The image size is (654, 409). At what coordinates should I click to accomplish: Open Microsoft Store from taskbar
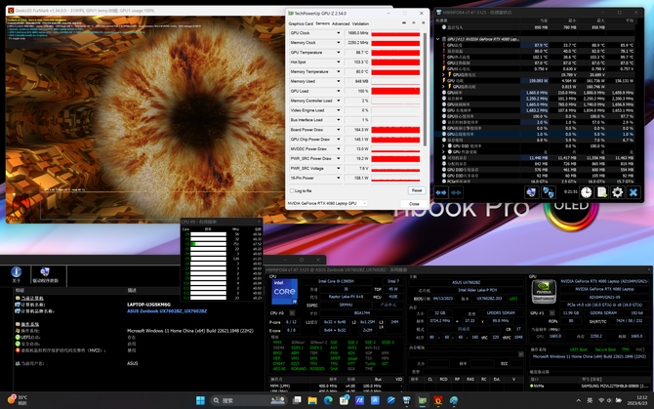345,400
